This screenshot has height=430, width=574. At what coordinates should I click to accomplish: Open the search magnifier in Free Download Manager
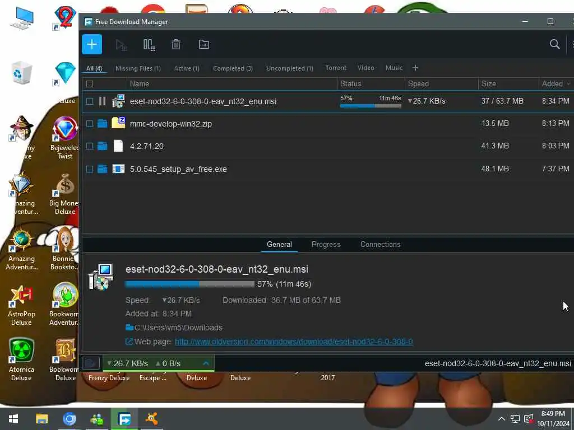coord(554,45)
